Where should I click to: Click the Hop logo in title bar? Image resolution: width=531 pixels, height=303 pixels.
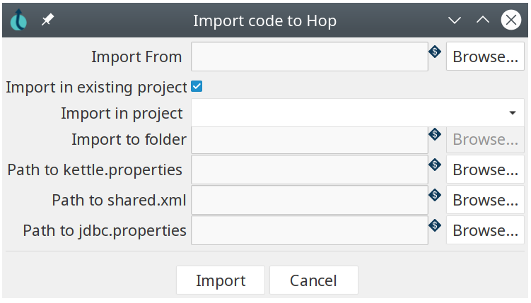point(19,20)
